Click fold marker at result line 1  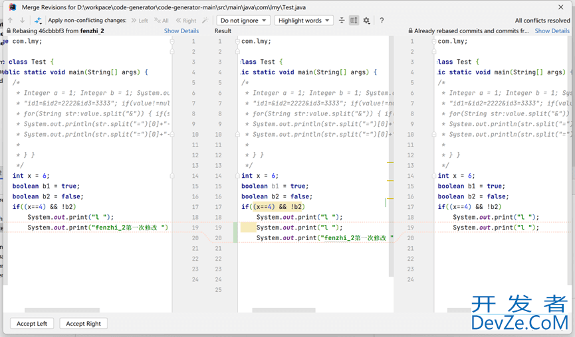237,41
